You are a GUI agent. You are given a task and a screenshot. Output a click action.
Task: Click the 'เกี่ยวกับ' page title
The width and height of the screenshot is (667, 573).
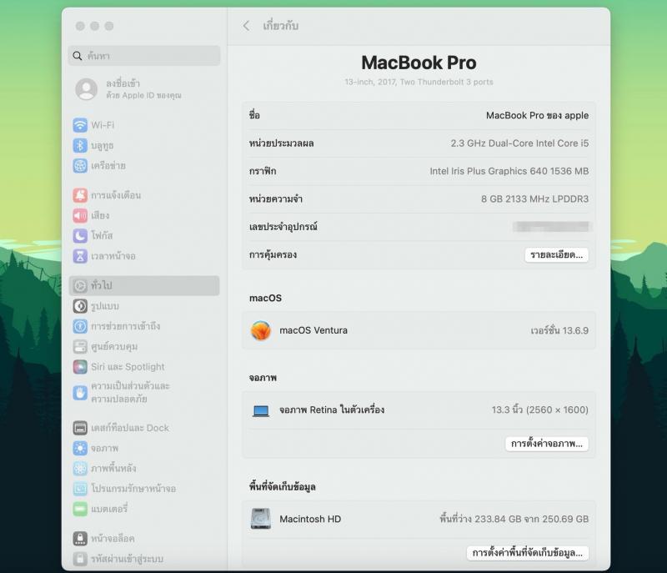click(x=281, y=26)
